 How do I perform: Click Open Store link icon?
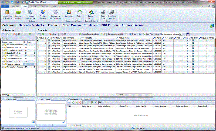103,15
